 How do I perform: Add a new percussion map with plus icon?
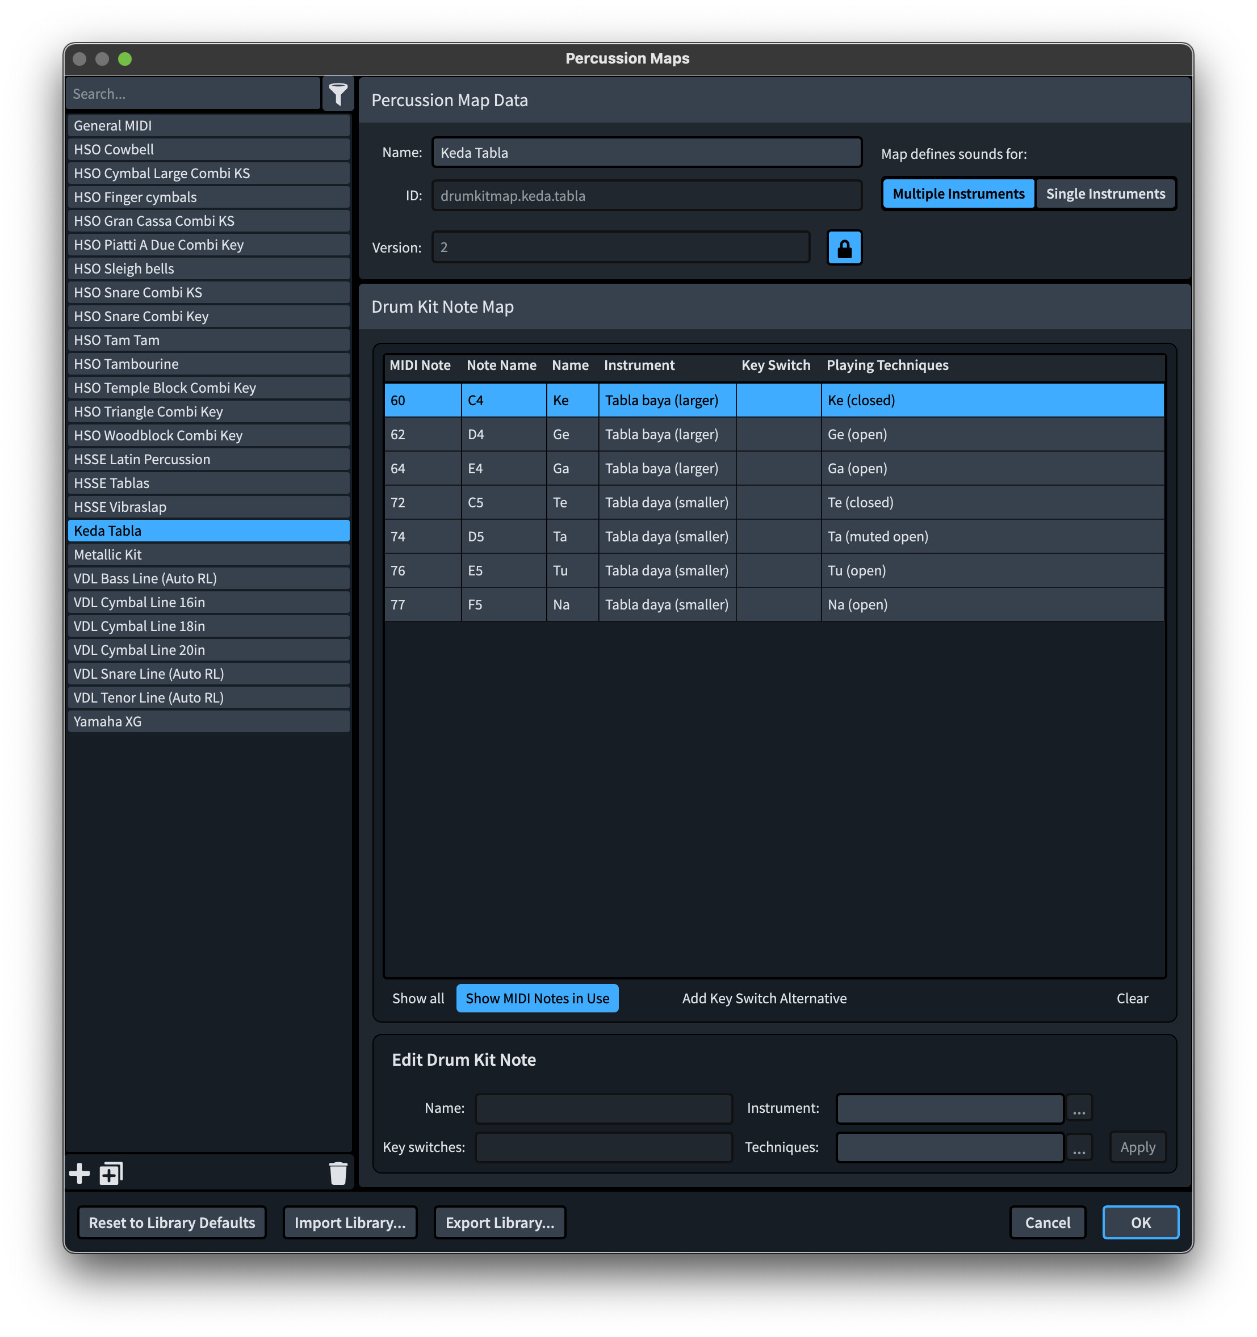79,1173
